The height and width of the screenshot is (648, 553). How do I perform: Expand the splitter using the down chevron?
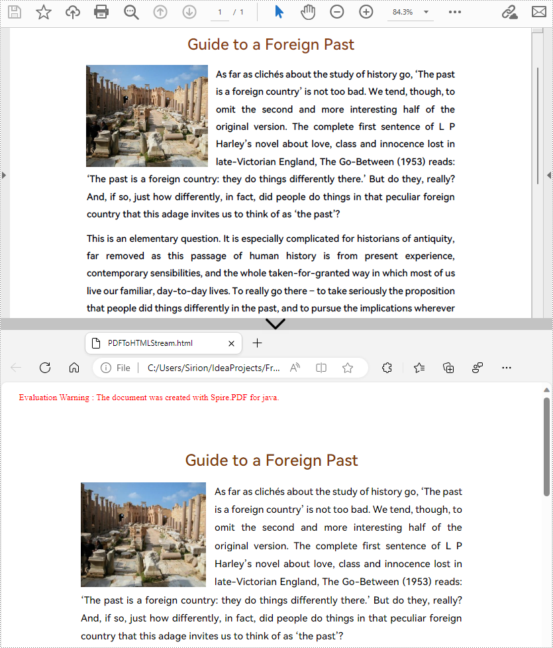[275, 324]
